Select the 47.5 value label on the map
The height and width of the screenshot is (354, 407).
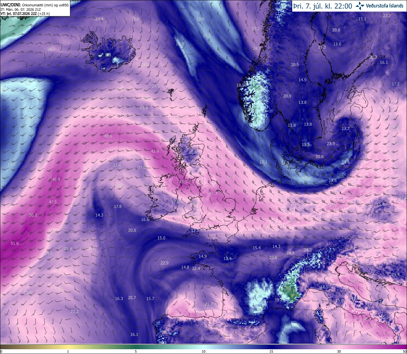coord(53,202)
